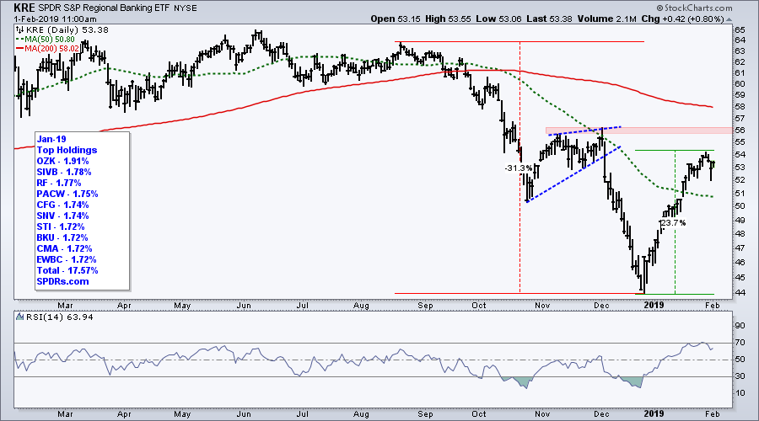Click the OZK - 1.91% holding row
The width and height of the screenshot is (759, 421).
point(63,161)
